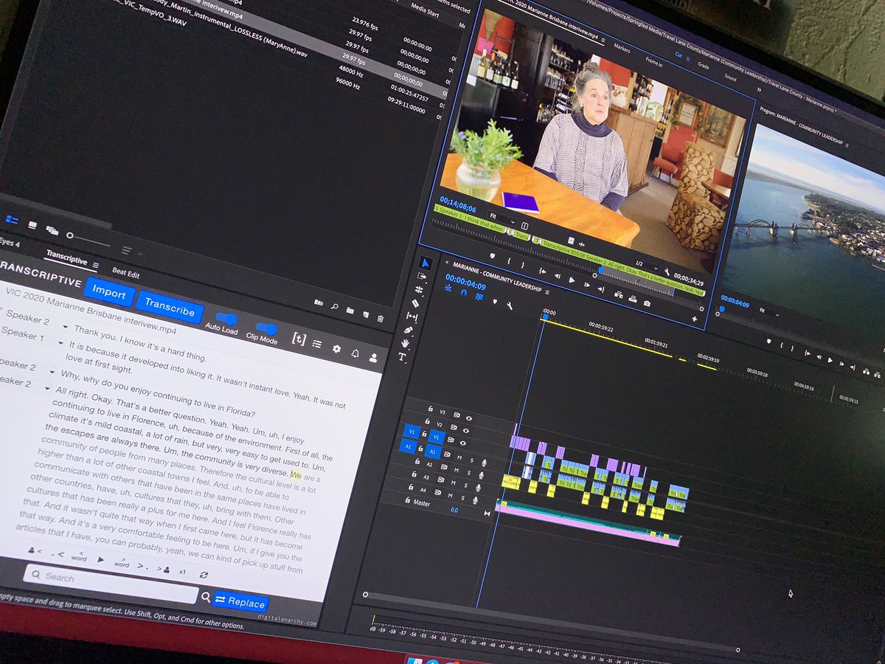The image size is (885, 664).
Task: Select the Hand tool
Action: click(x=406, y=343)
